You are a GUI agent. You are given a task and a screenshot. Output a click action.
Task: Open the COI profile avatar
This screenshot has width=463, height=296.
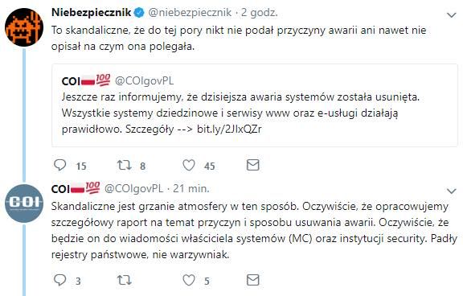point(24,203)
